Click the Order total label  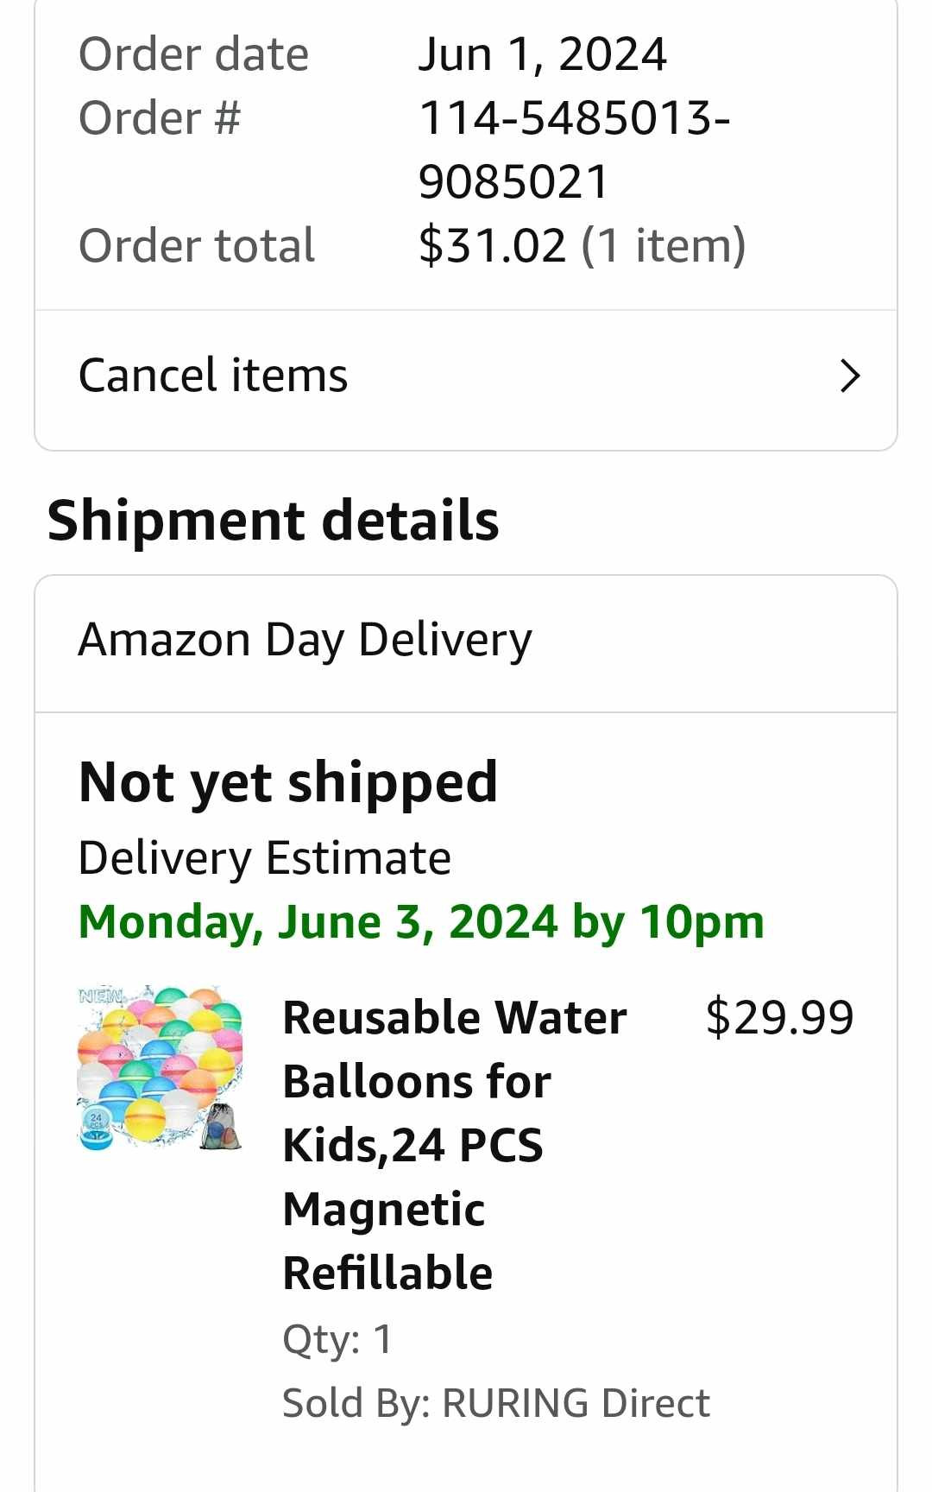tap(197, 245)
